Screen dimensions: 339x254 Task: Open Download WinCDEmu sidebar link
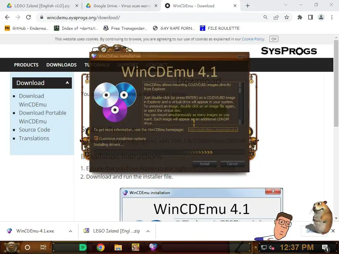coord(33,100)
